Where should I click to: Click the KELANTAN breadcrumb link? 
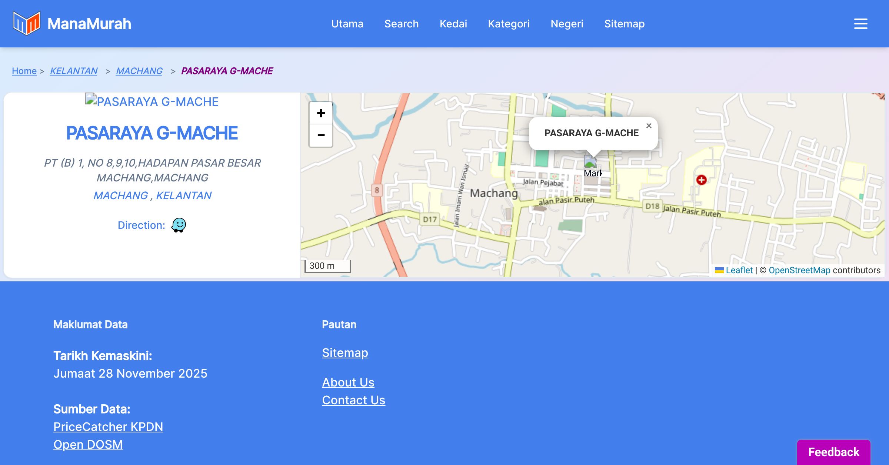point(74,71)
